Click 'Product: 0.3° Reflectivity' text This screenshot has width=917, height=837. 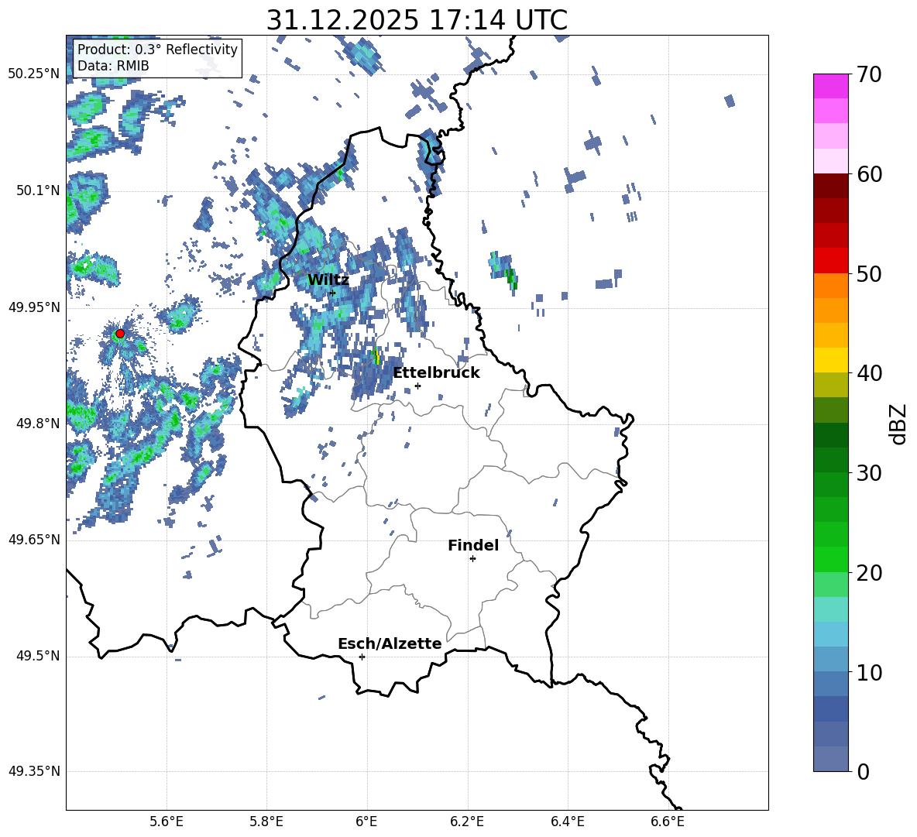click(157, 50)
